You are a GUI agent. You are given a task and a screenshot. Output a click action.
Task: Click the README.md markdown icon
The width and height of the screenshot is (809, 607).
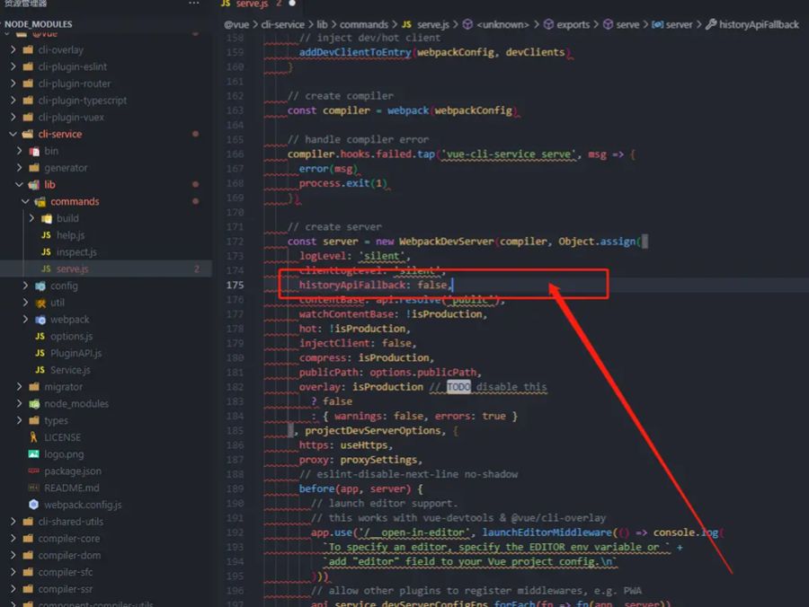click(x=34, y=488)
